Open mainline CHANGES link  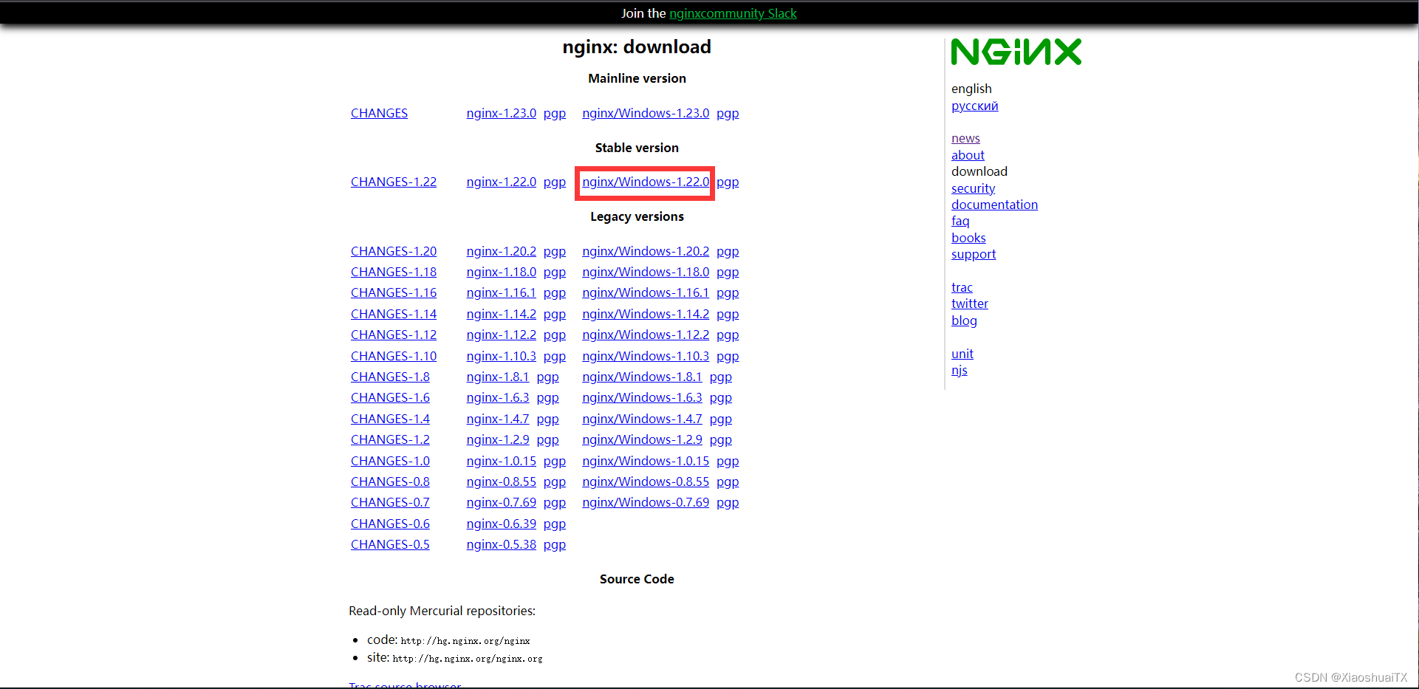[x=379, y=113]
